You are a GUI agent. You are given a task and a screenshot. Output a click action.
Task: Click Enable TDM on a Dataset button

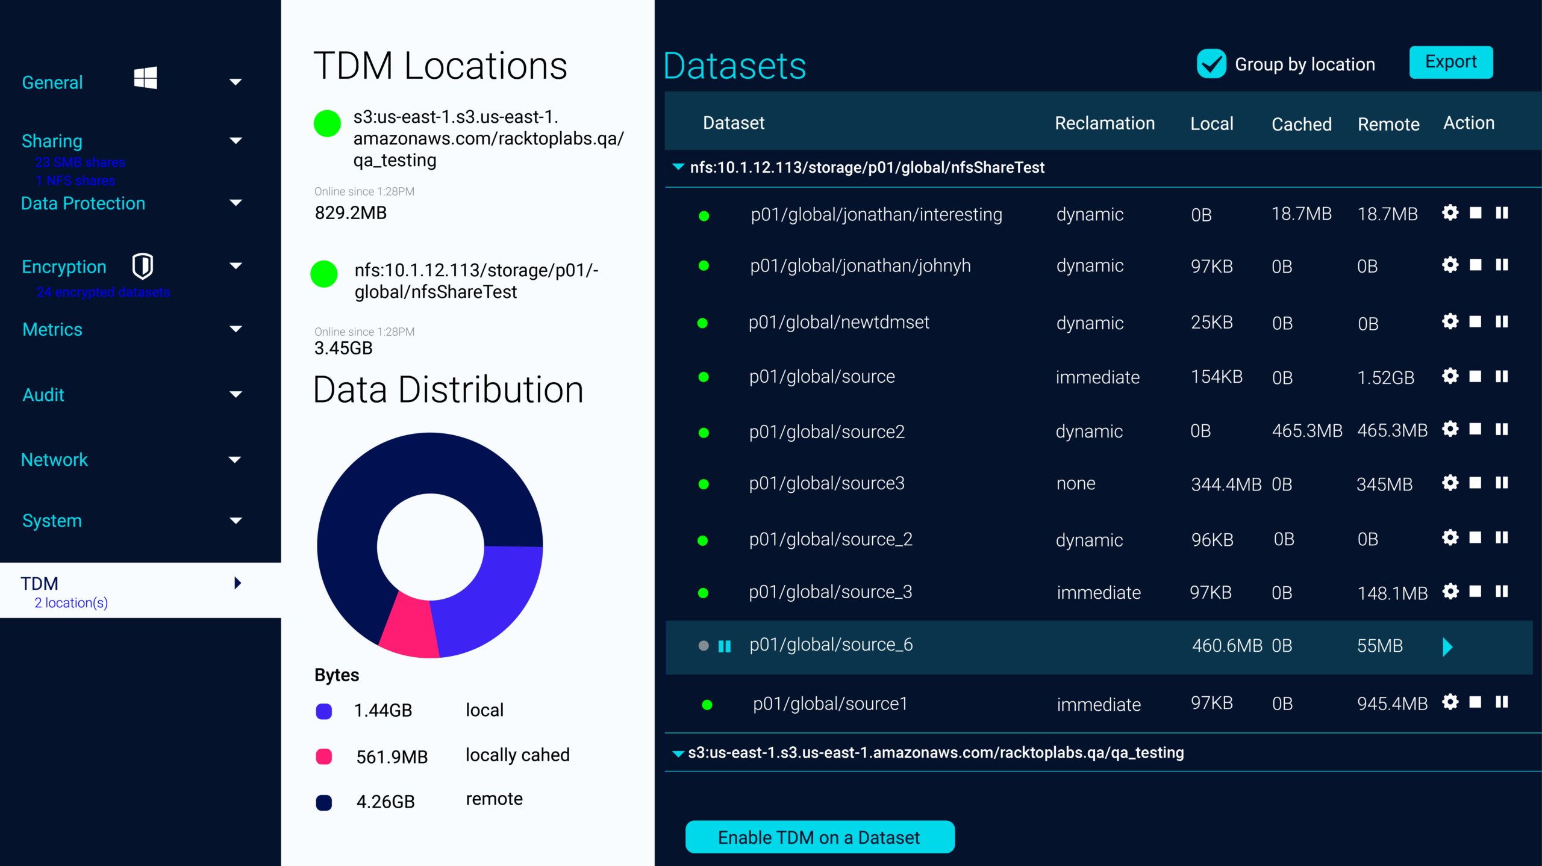pos(820,837)
